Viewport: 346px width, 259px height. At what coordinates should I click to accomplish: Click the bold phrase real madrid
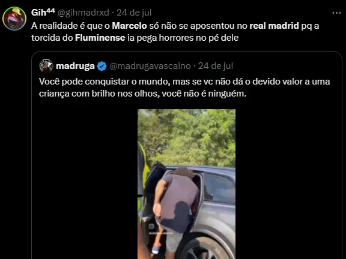pos(274,26)
